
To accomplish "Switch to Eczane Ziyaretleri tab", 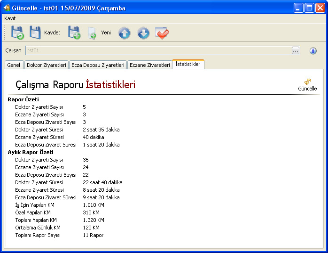I will coord(149,65).
